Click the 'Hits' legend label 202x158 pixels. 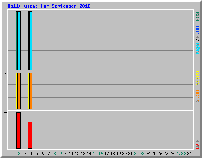click(197, 16)
